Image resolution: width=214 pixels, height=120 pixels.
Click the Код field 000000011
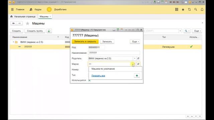coord(96,47)
